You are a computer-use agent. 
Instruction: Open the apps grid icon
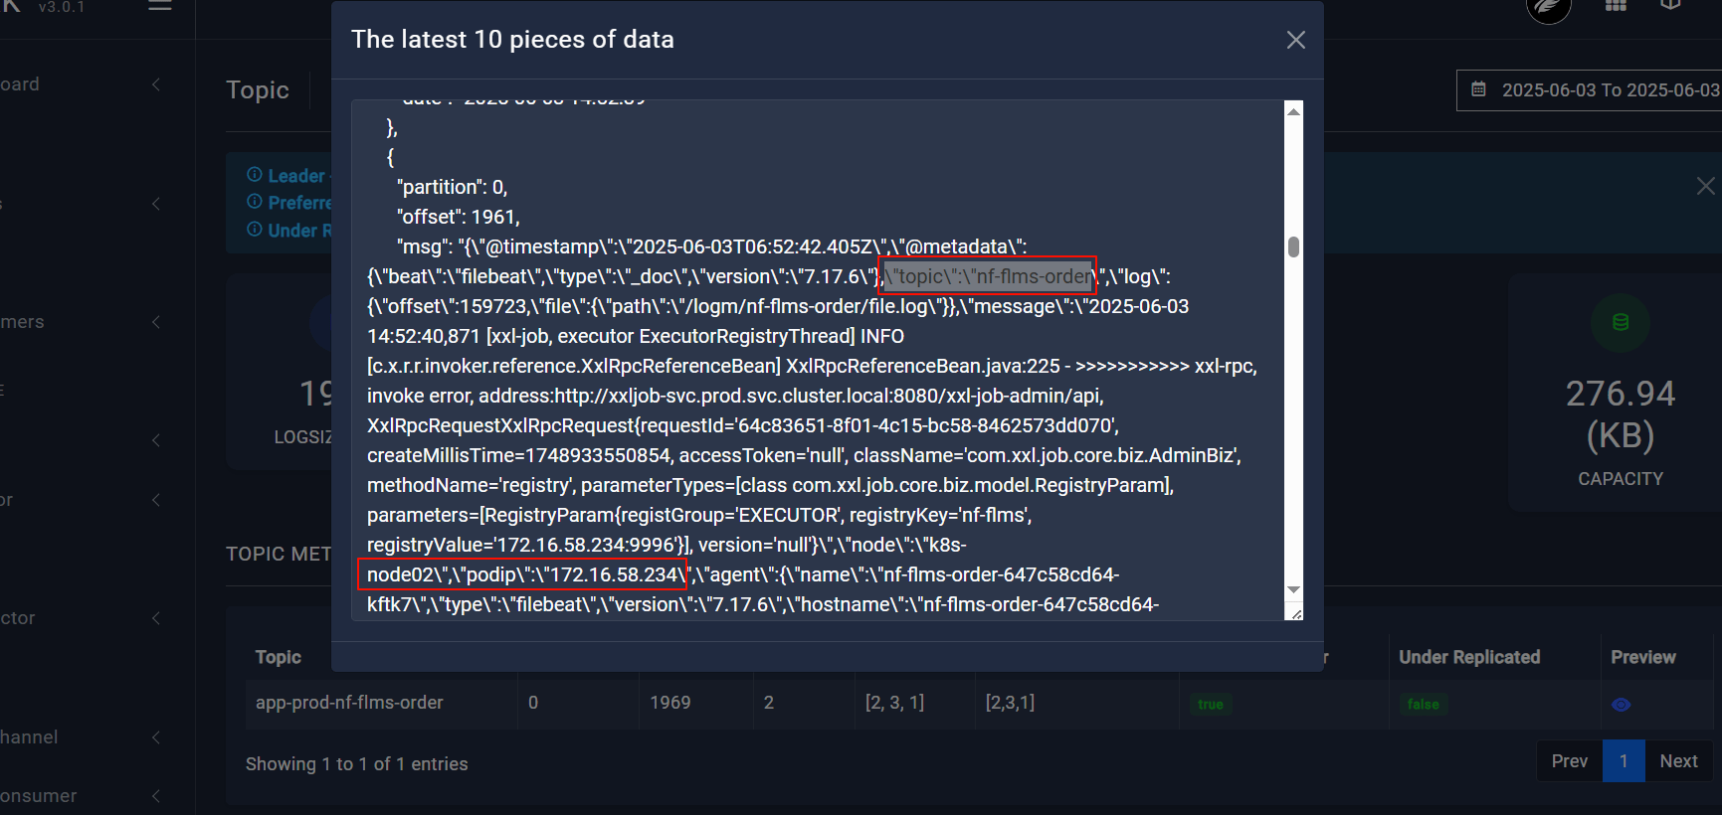1616,6
